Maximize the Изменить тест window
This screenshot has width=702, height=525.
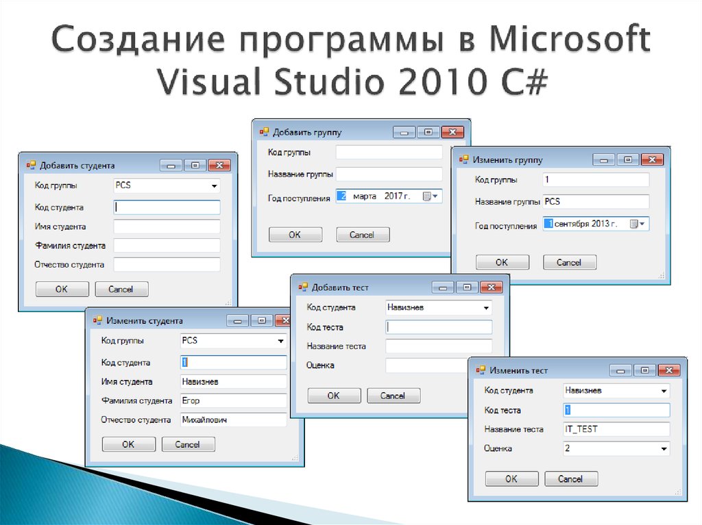645,371
